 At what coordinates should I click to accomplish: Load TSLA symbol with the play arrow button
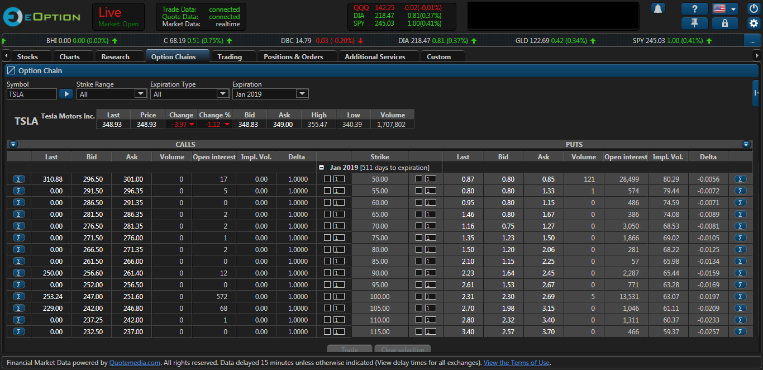click(66, 94)
